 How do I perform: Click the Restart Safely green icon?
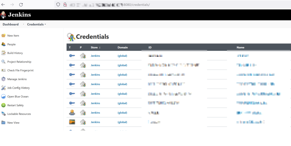(3, 105)
